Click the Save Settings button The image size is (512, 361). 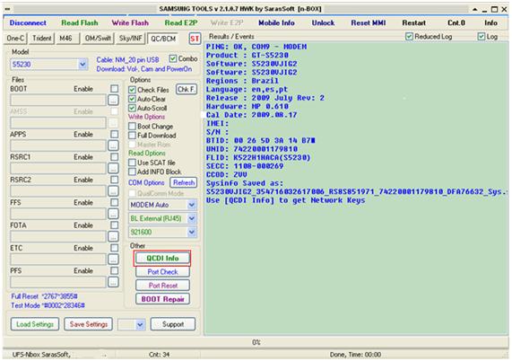[x=88, y=324]
